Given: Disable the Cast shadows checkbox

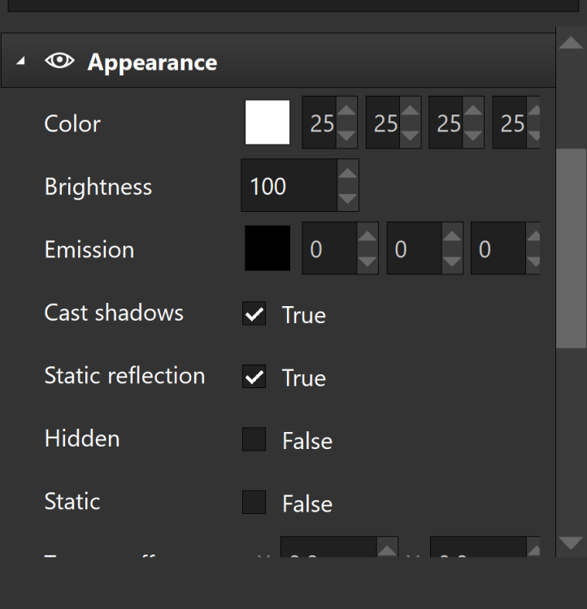Looking at the screenshot, I should (254, 314).
